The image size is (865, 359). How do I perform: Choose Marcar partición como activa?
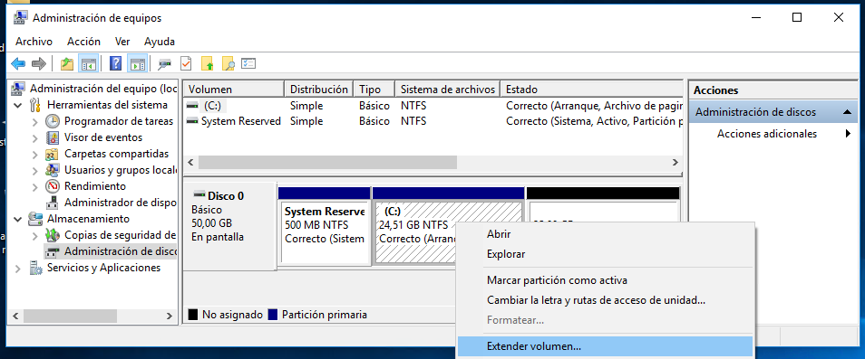(605, 280)
